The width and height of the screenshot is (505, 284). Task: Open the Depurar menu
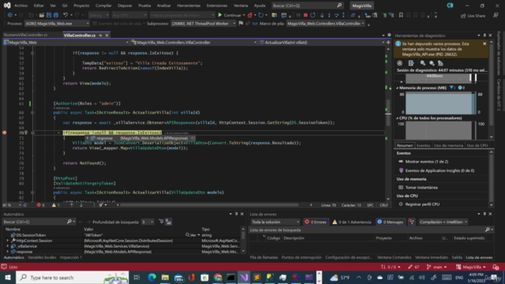point(125,6)
